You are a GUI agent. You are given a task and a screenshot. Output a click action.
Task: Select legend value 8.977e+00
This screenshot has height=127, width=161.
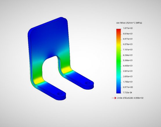pyautogui.click(x=128, y=87)
